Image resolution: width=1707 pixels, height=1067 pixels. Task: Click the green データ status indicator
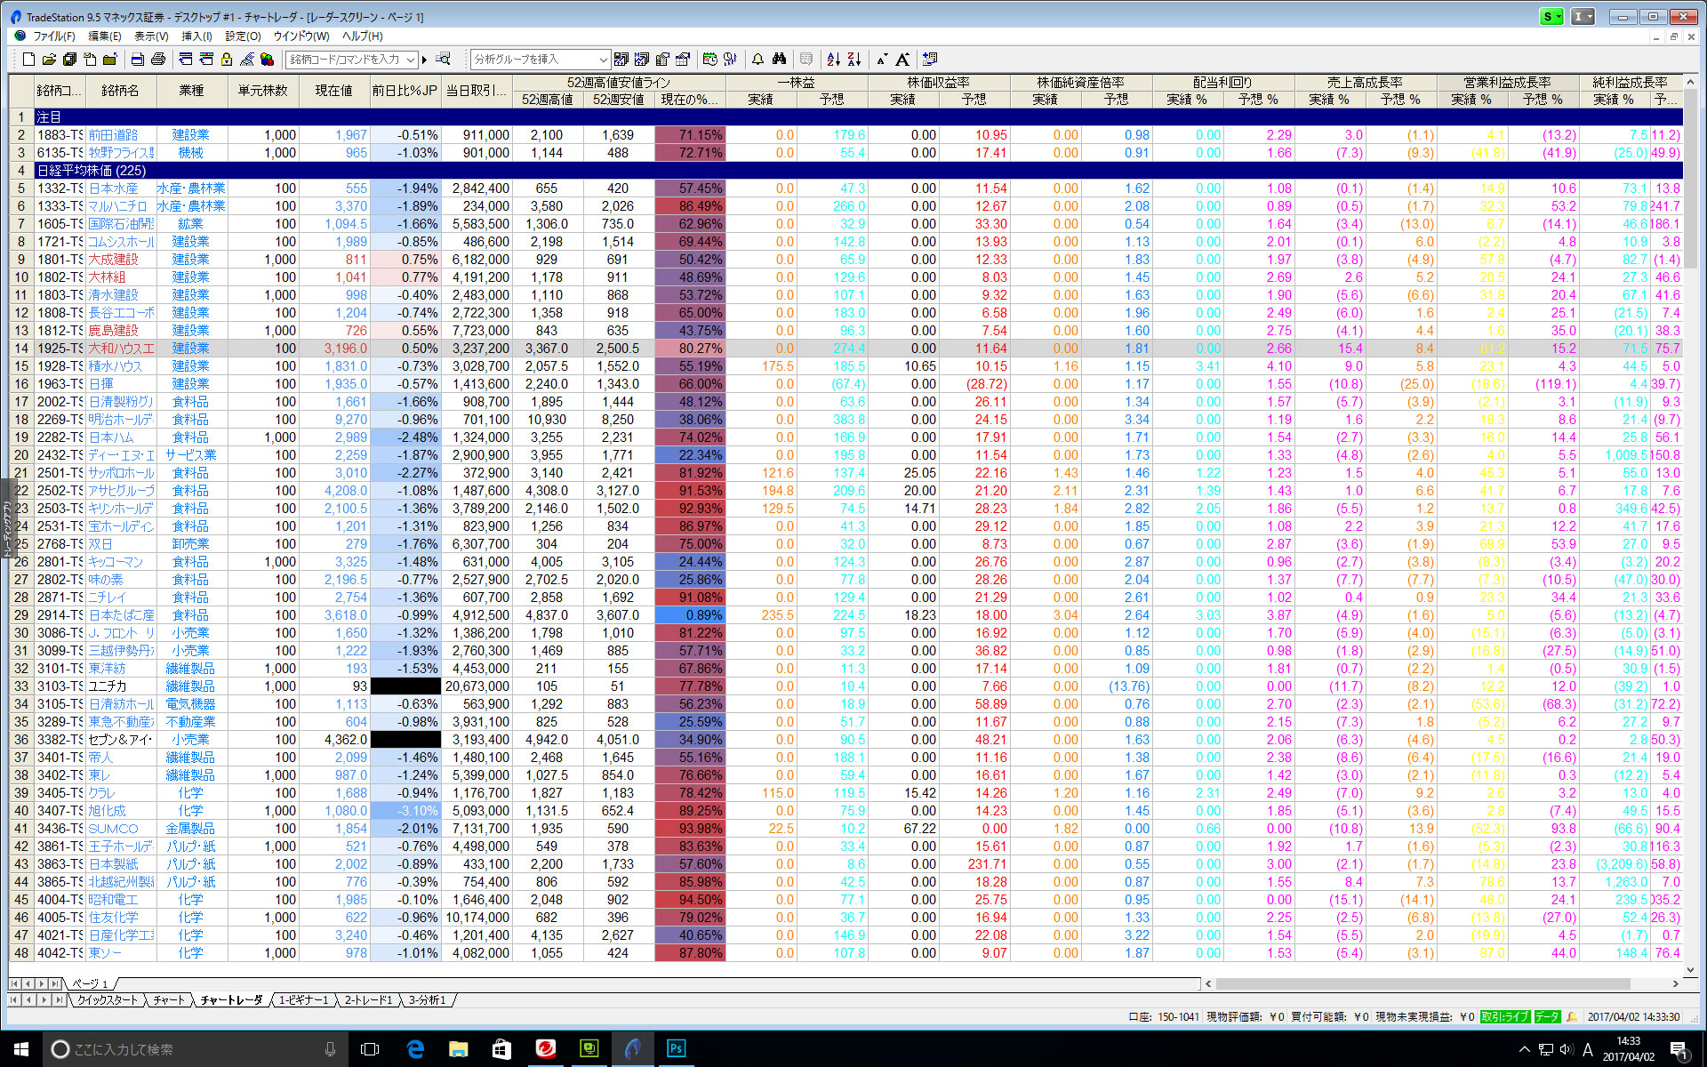pos(1547,1016)
